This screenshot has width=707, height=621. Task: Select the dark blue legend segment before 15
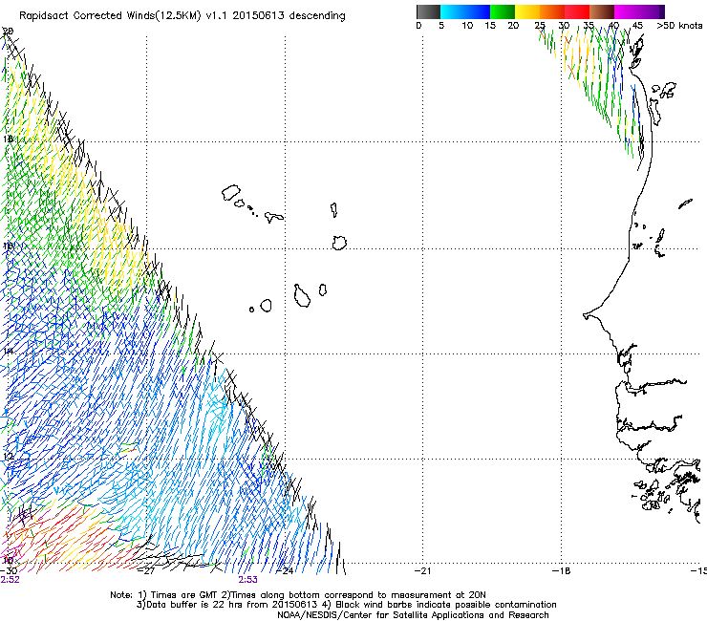478,11
